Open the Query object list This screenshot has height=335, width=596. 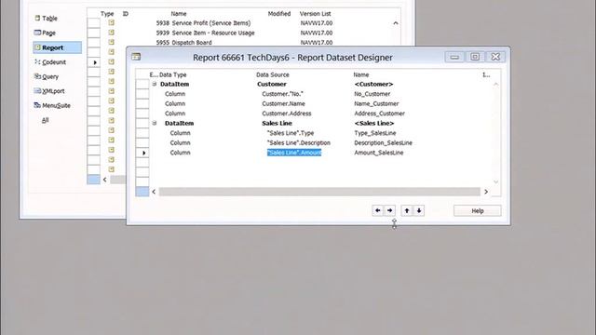coord(47,76)
